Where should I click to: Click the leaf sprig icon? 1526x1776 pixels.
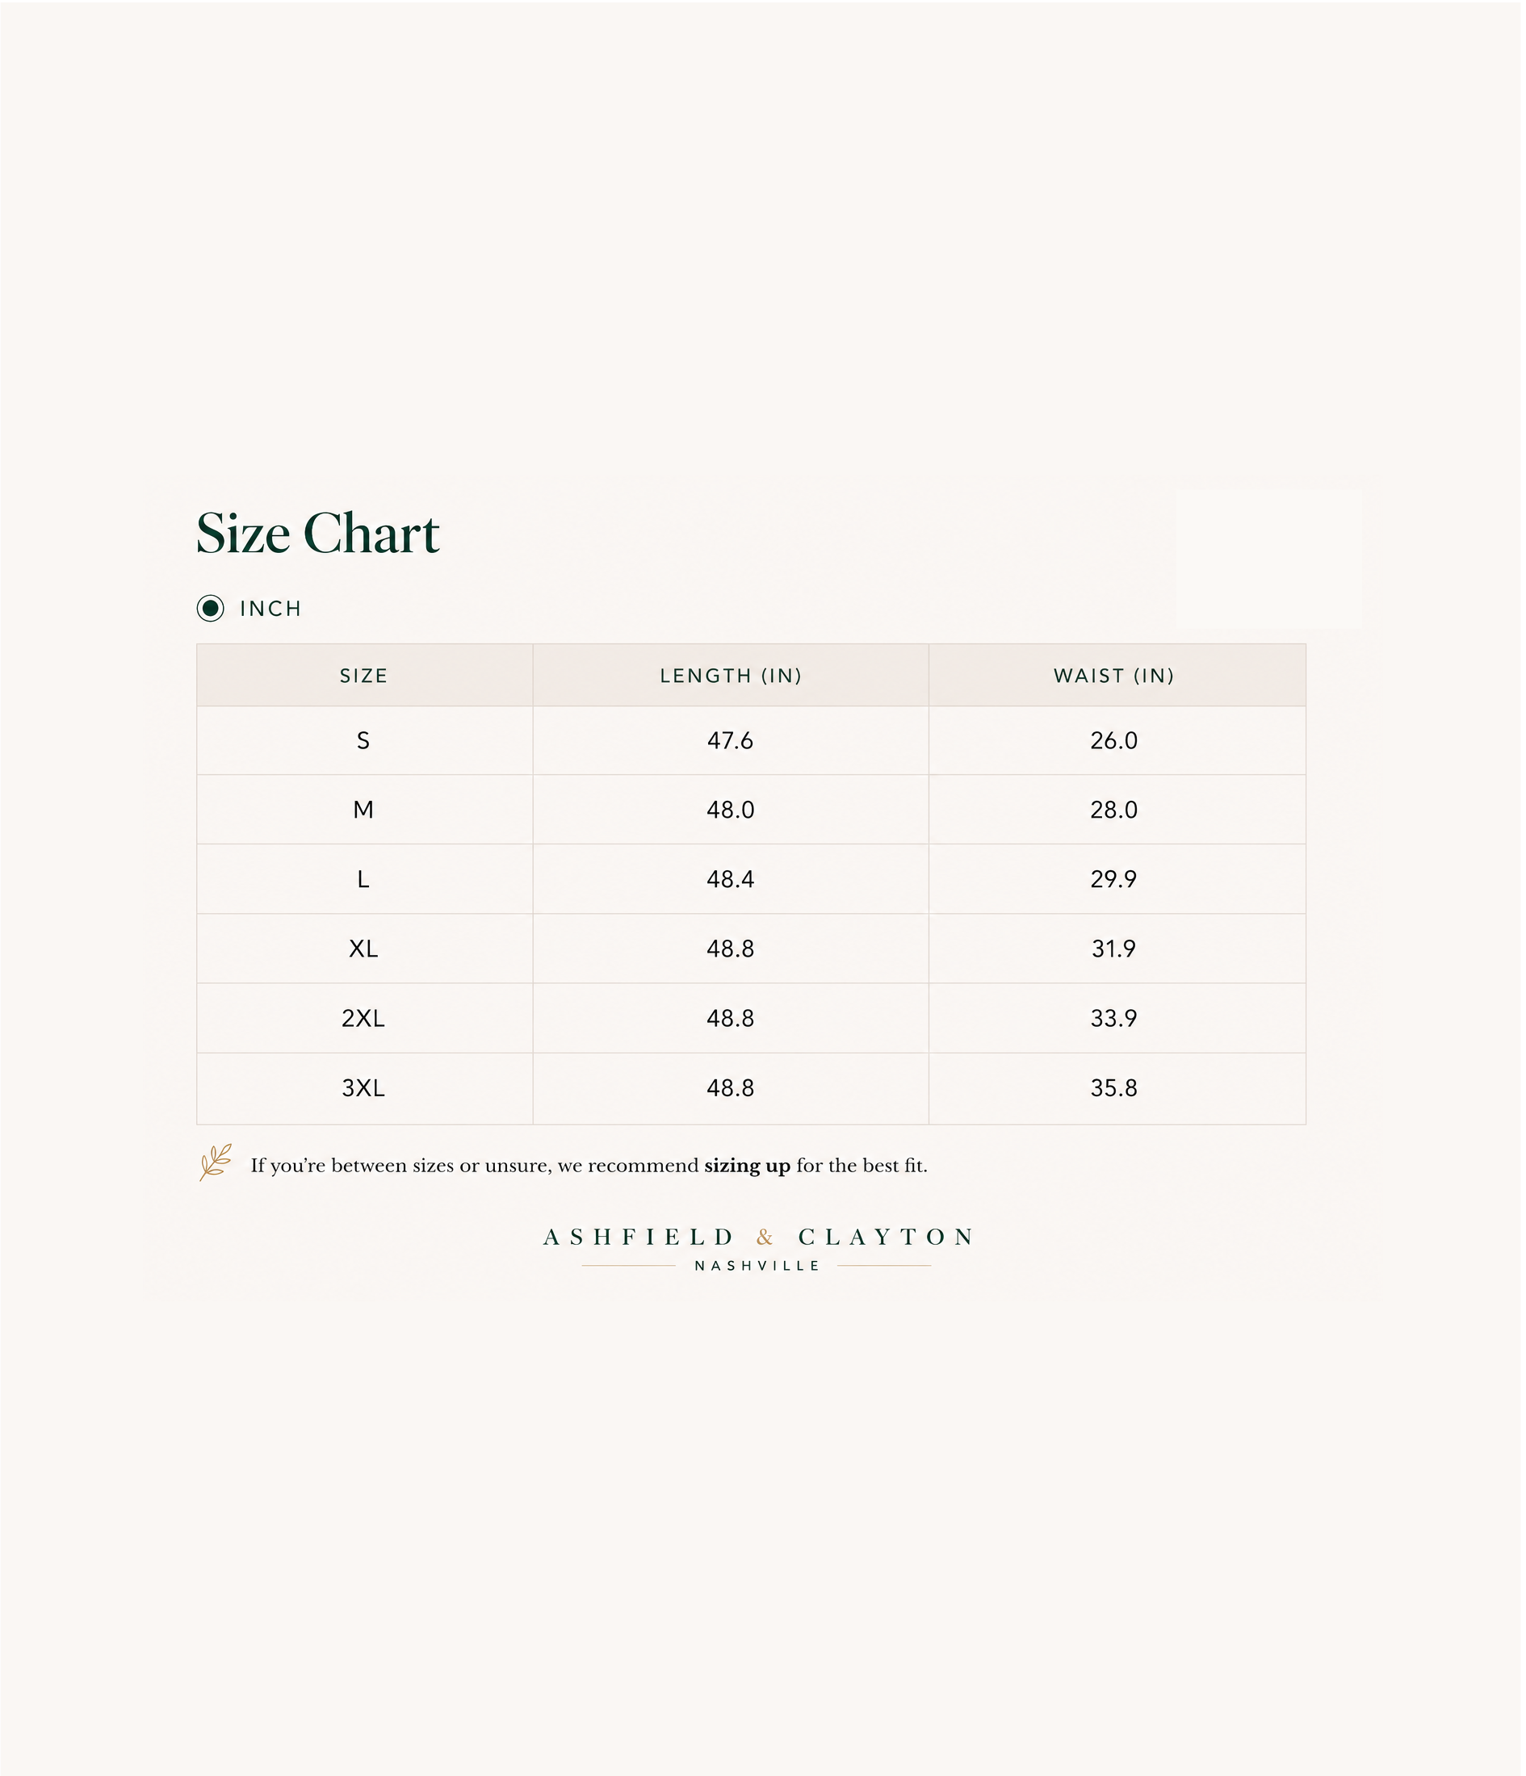216,1163
